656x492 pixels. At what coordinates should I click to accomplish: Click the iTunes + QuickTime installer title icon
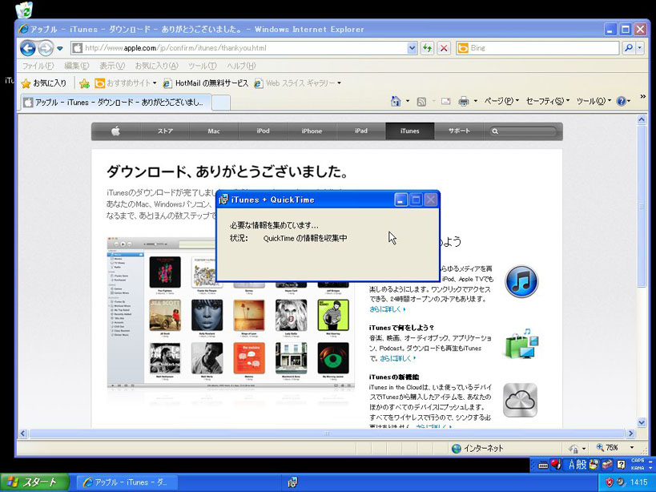click(223, 200)
